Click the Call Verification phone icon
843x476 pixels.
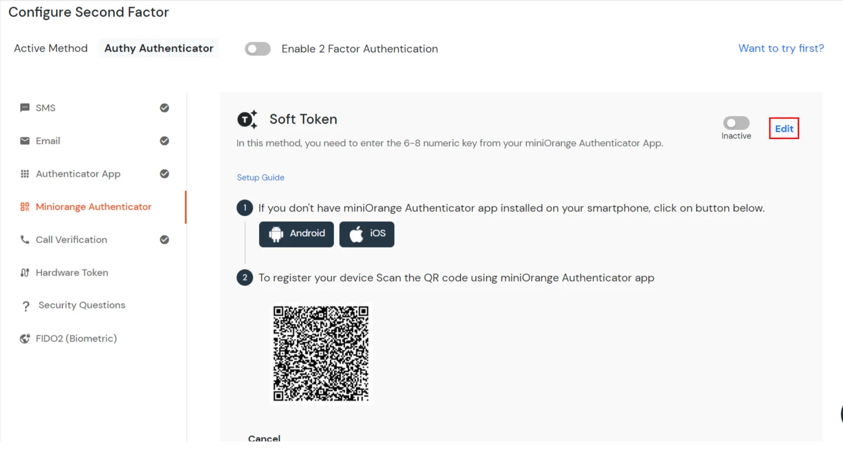pyautogui.click(x=24, y=239)
